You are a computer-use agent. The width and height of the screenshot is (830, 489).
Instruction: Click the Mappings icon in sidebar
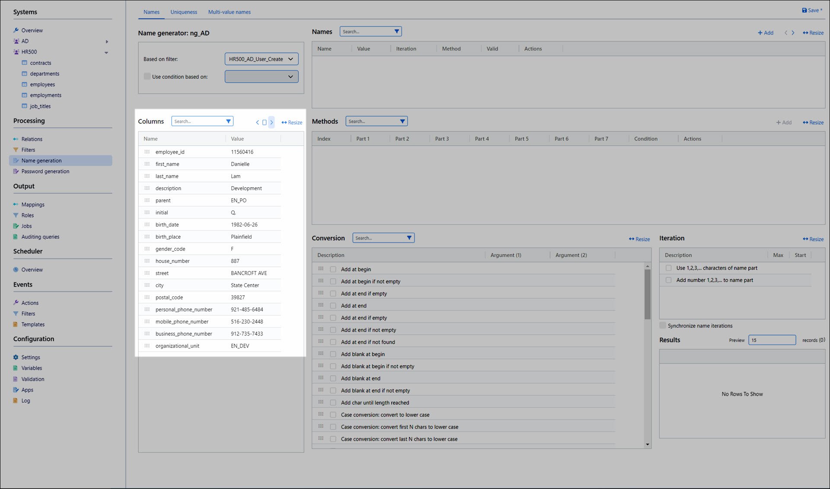(16, 205)
